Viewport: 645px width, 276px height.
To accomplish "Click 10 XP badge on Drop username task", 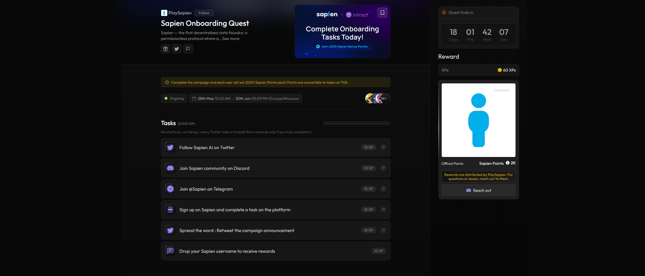I will click(x=379, y=251).
